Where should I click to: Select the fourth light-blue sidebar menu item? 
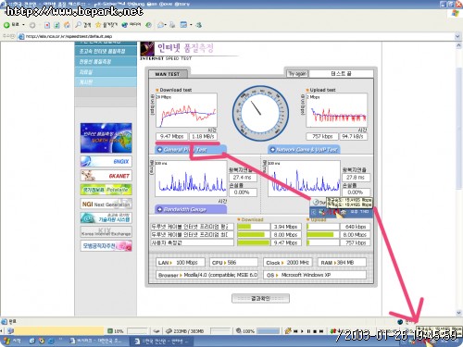tap(106, 81)
